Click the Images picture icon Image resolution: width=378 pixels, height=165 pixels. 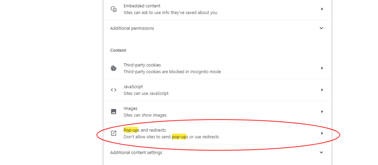(114, 112)
